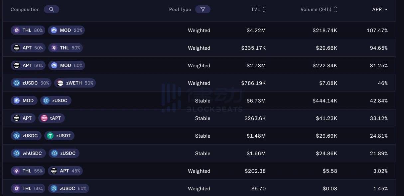Click the THL 55% token chip

click(x=28, y=171)
